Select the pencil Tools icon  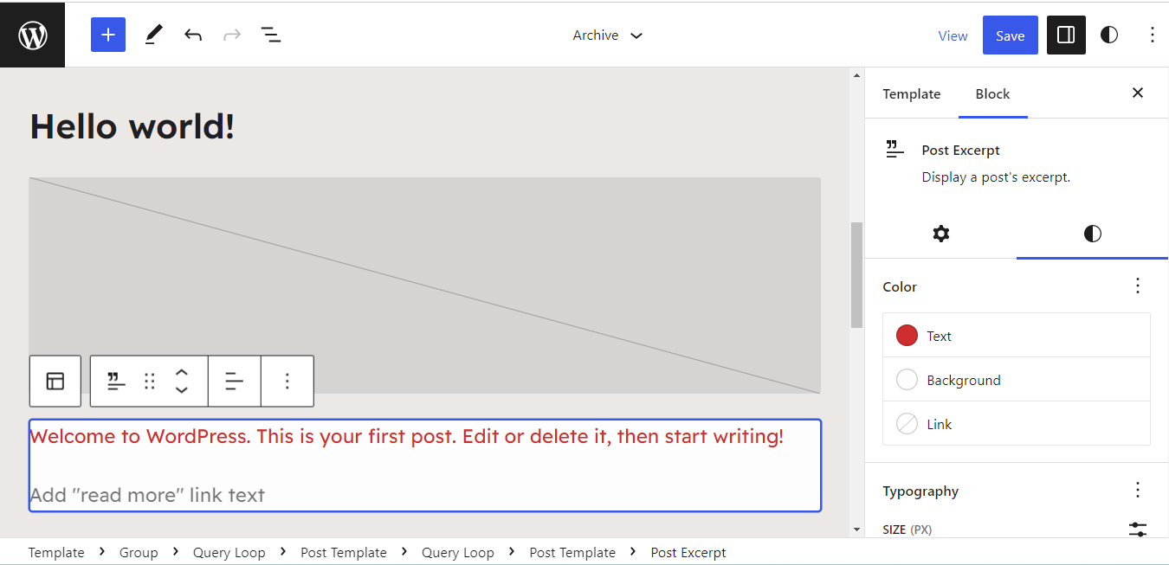[x=153, y=35]
